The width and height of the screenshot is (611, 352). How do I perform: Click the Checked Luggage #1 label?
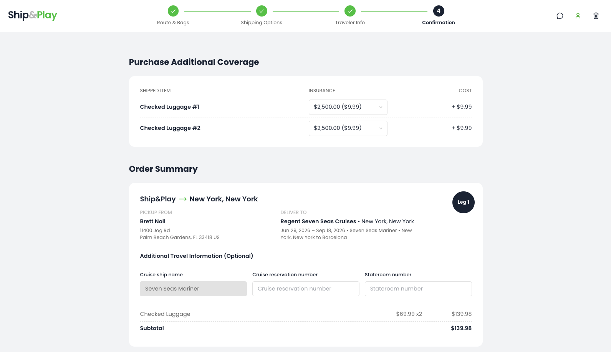[x=169, y=107]
